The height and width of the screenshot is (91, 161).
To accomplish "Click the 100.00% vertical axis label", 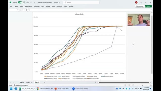I will 36,26.
